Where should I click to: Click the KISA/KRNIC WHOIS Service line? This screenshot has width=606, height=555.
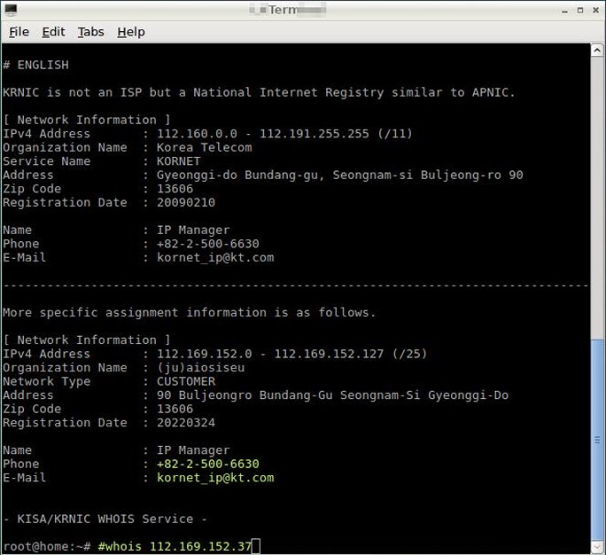point(105,519)
